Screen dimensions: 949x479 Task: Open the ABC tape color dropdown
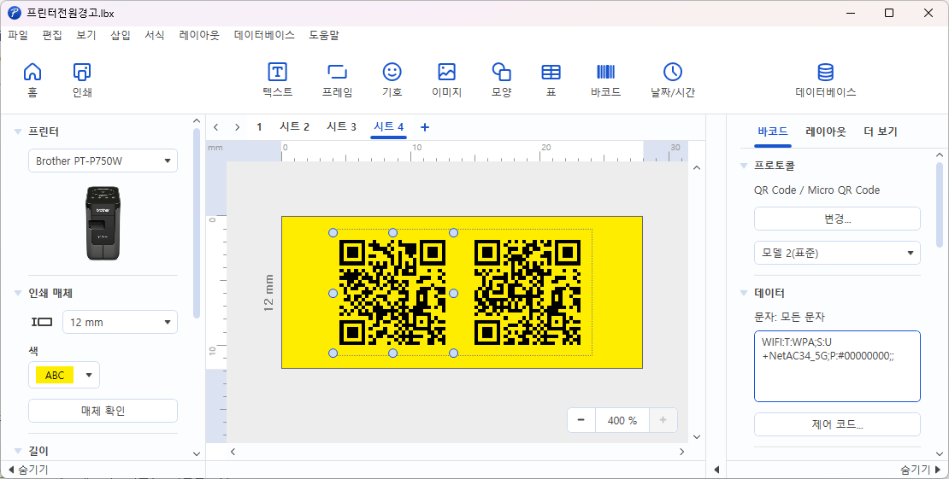tap(64, 375)
